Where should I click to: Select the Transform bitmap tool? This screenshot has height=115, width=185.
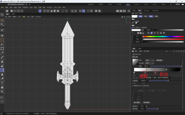[x=2, y=49]
